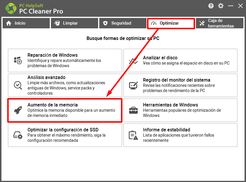Click text 'Identifique y repare automáticamente los problemas'
Viewport: 246px width, 182px height.
coord(64,63)
